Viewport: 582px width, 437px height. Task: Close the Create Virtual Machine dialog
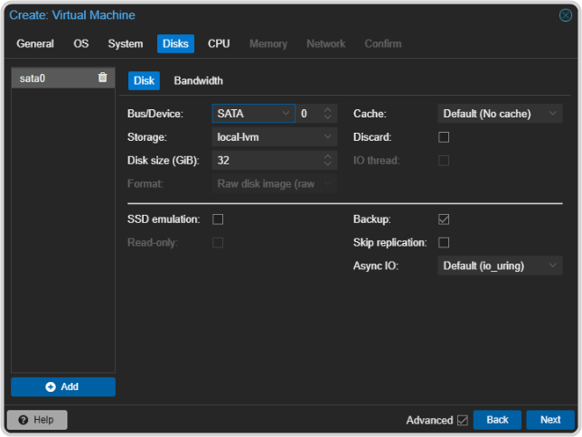tap(566, 15)
